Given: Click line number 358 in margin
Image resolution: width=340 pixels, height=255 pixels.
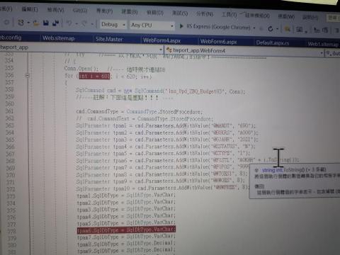Looking at the screenshot, I should coord(9,89).
